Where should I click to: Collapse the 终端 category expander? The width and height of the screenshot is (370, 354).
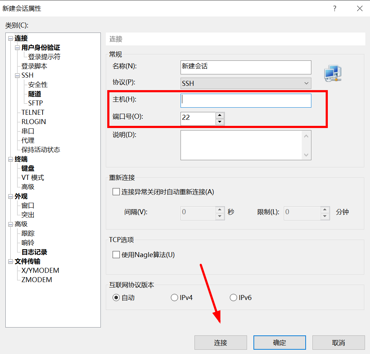pyautogui.click(x=10, y=159)
